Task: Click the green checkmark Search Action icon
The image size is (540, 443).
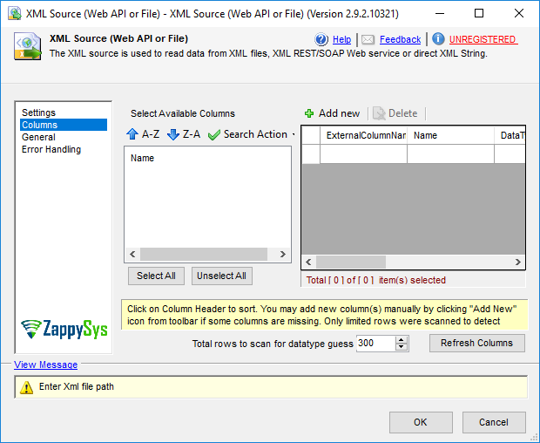Action: 214,135
